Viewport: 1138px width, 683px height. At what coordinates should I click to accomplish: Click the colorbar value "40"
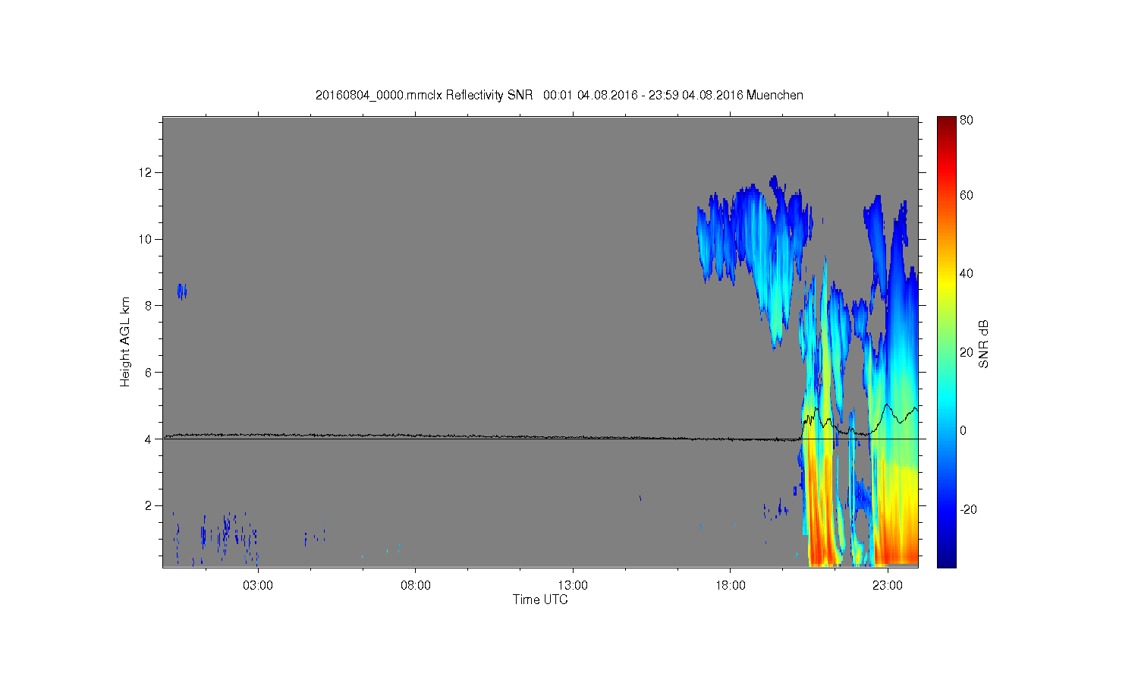[x=967, y=273]
